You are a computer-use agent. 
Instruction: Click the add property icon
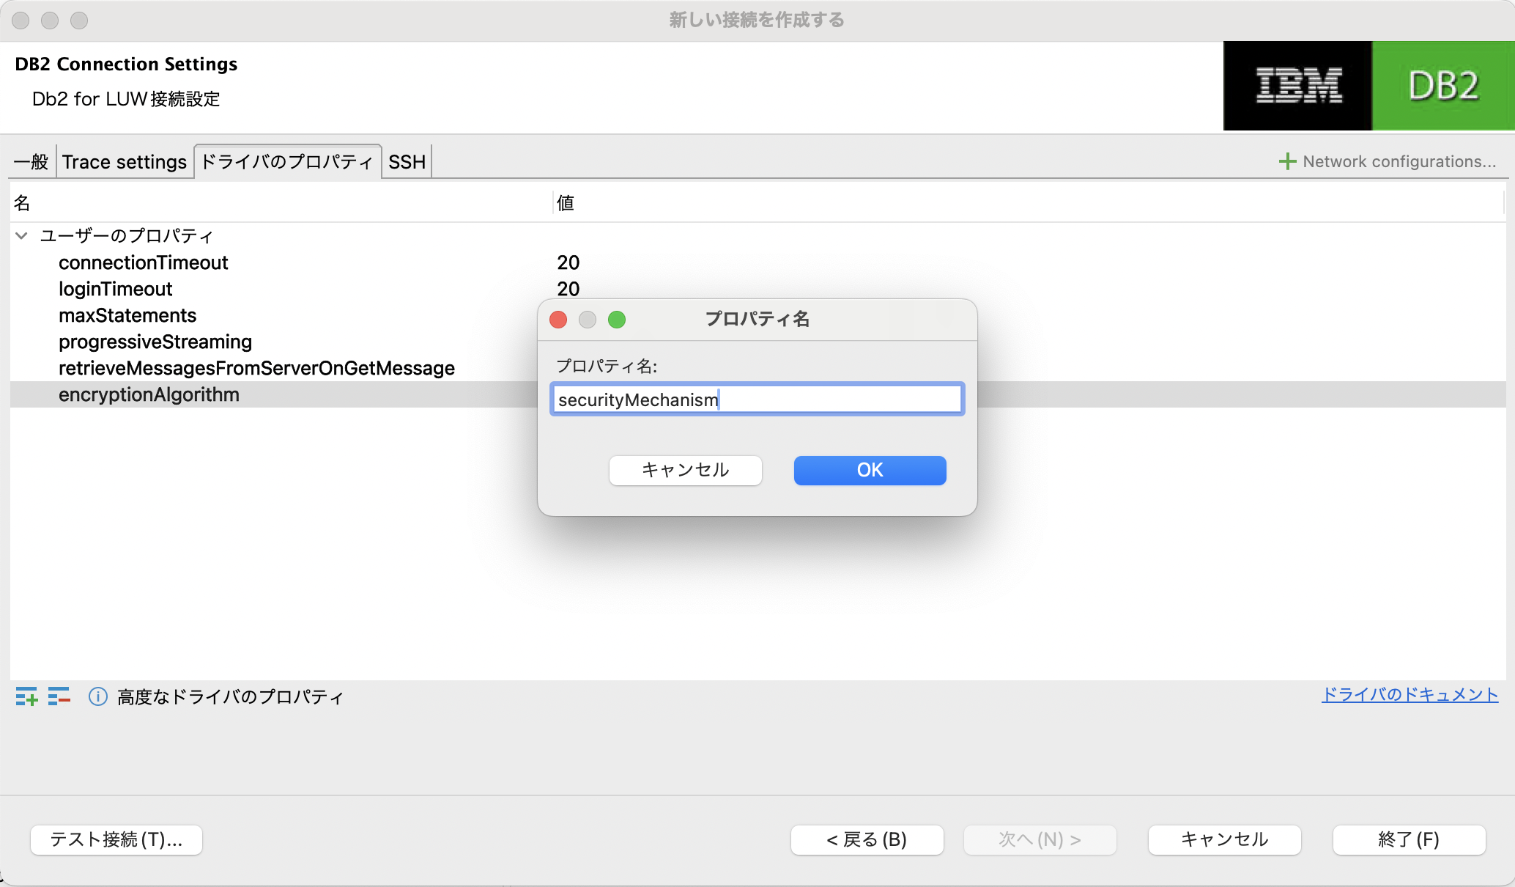[26, 696]
